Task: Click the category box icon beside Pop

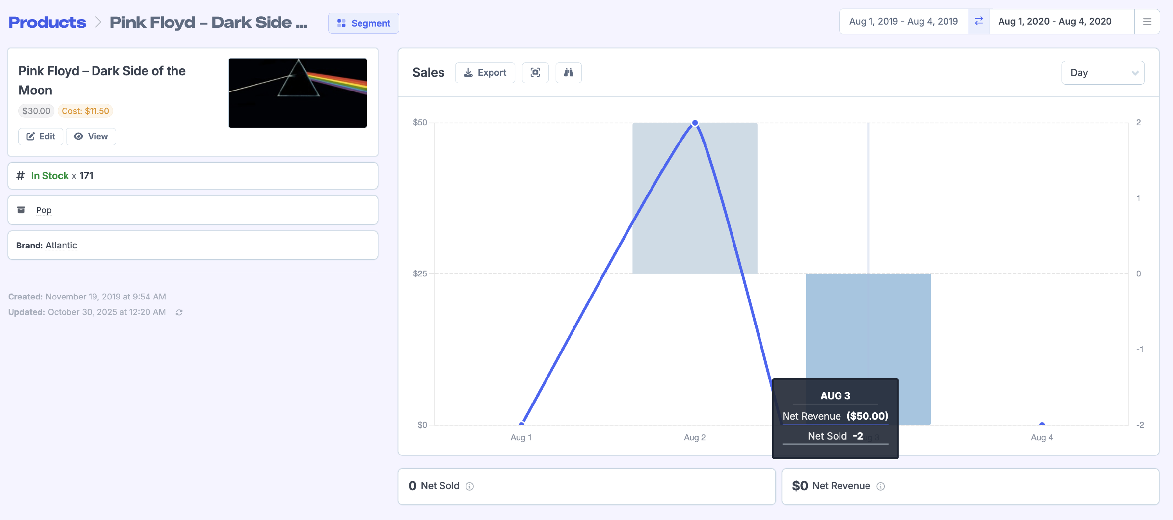Action: point(21,210)
